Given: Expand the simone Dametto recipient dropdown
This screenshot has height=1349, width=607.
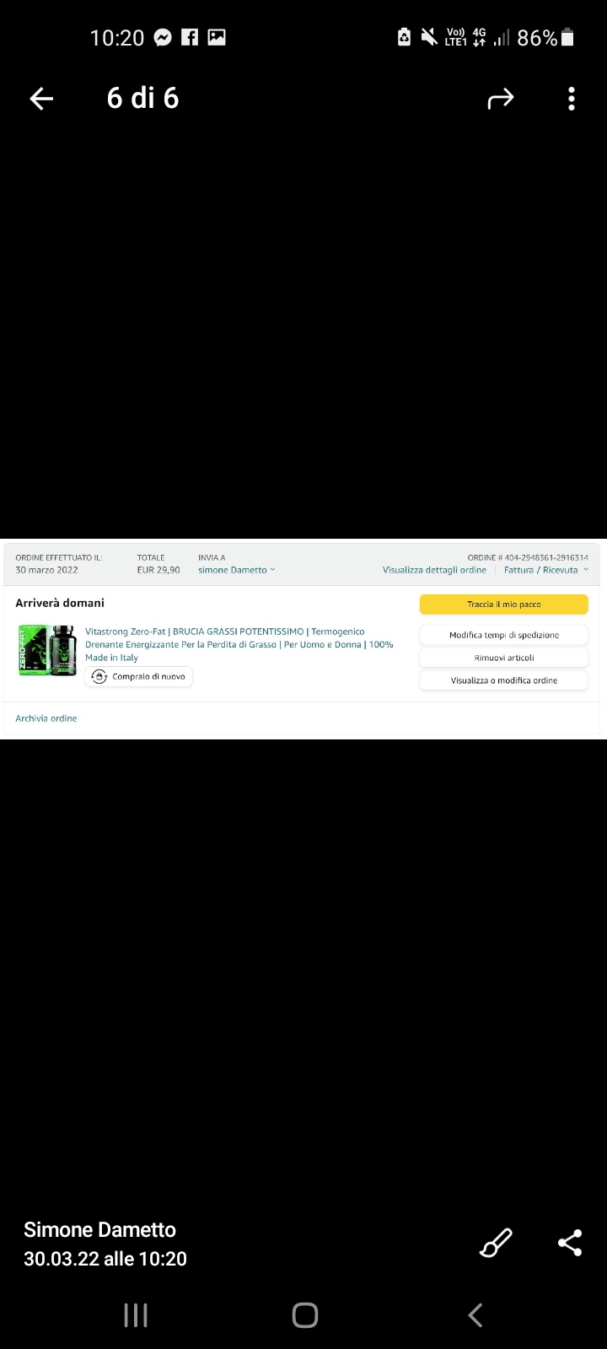Looking at the screenshot, I should click(x=237, y=570).
